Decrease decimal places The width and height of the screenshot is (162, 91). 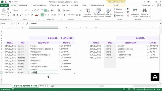pyautogui.click(x=80, y=15)
